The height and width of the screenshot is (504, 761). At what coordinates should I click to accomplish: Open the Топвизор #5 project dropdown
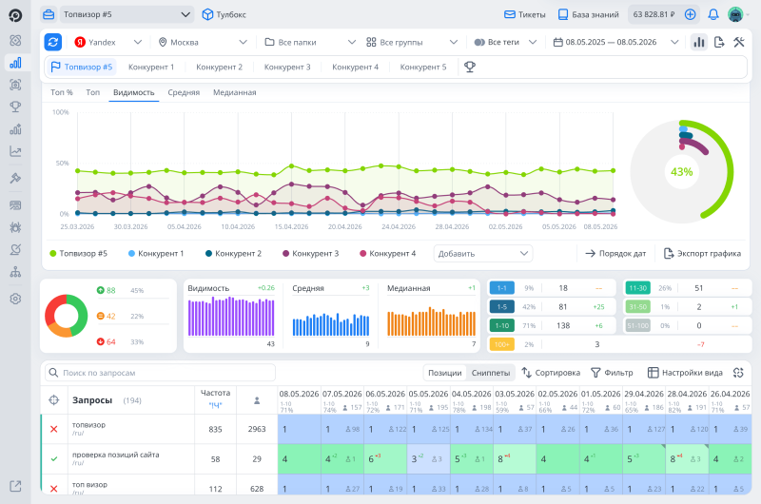[x=127, y=14]
